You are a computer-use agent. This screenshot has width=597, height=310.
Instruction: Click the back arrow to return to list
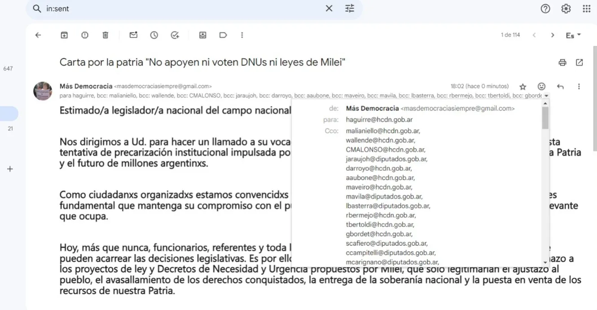pyautogui.click(x=38, y=35)
